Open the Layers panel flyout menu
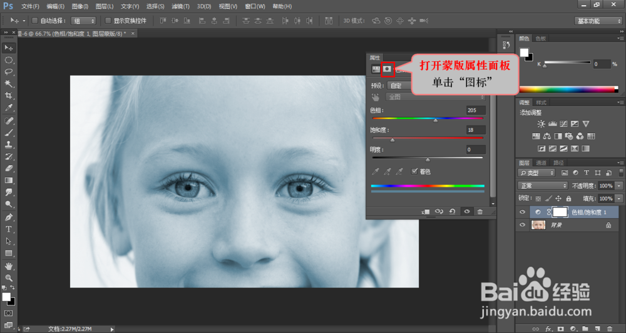The height and width of the screenshot is (333, 626). coord(620,162)
